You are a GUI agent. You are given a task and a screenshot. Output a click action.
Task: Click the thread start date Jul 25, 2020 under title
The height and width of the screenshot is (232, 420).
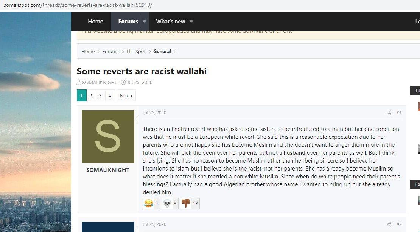[140, 83]
